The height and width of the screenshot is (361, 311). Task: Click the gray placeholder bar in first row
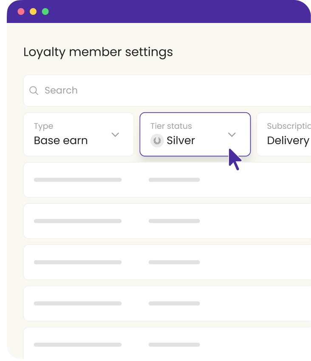point(77,179)
